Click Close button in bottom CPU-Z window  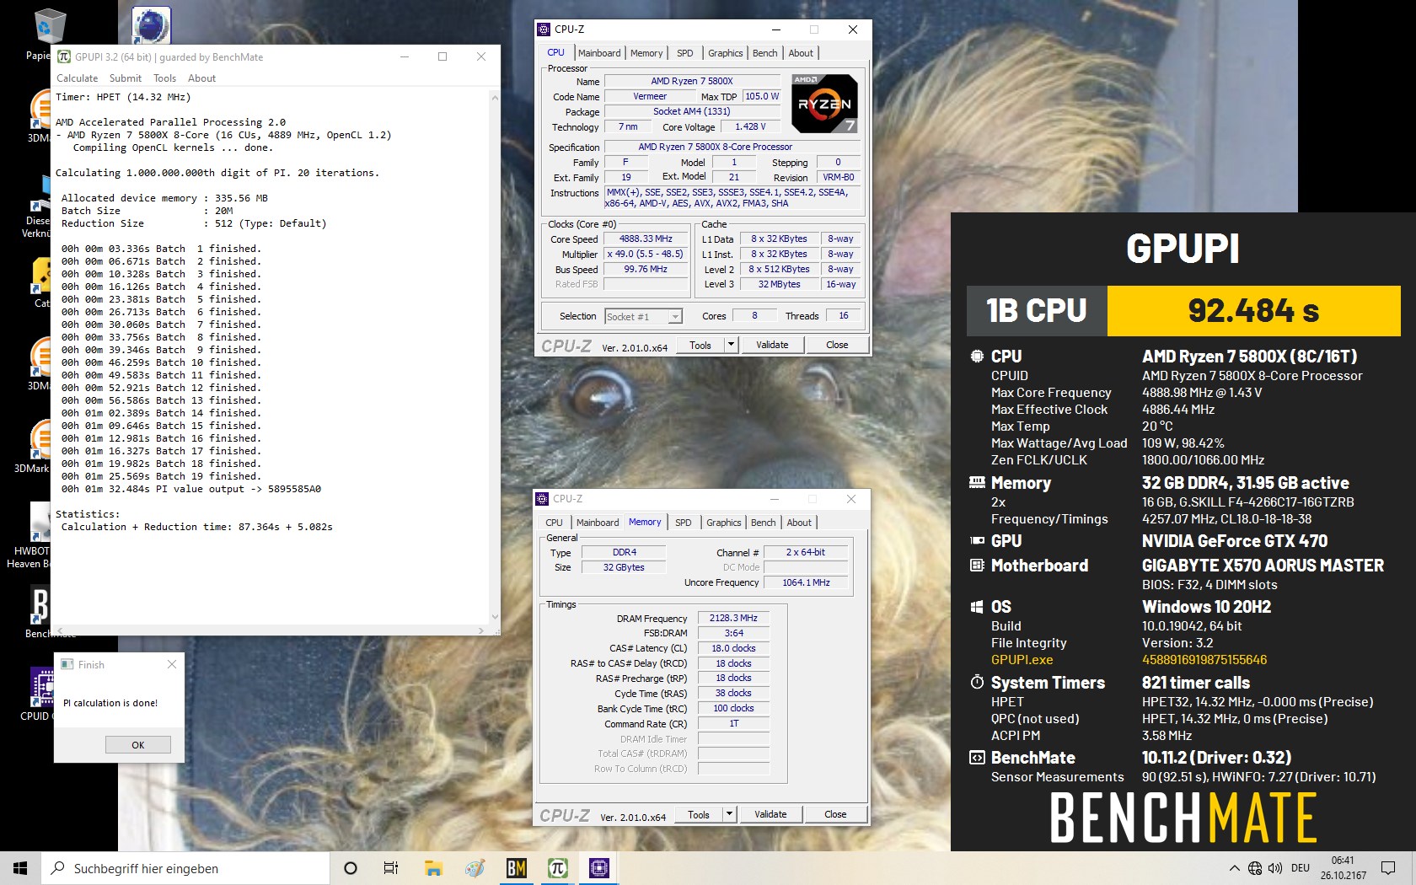pos(835,814)
